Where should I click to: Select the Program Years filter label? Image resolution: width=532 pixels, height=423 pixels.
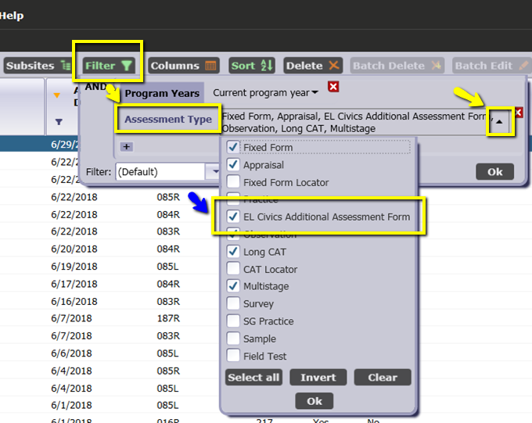pos(162,93)
